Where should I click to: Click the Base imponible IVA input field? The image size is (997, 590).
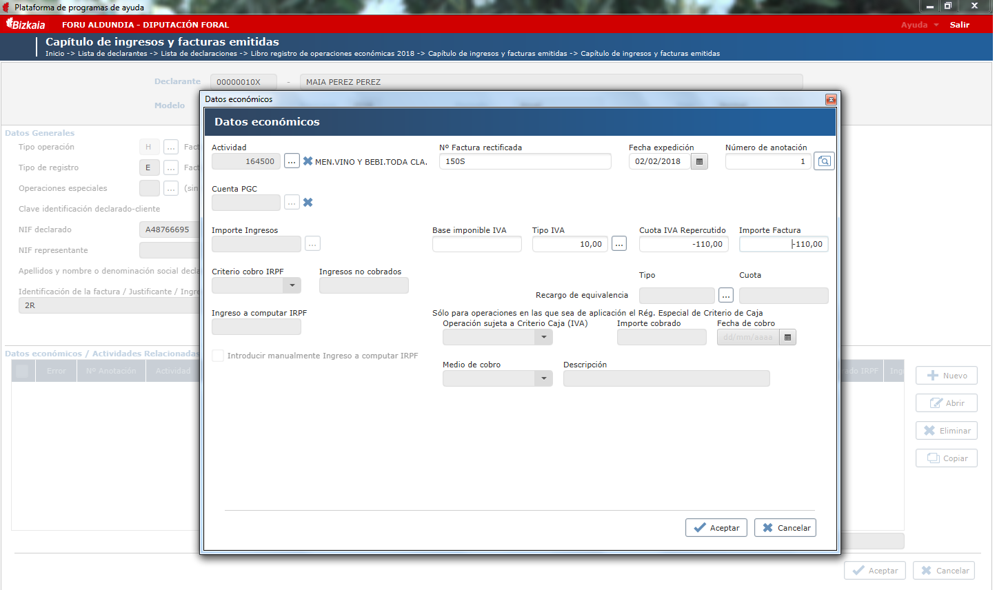477,244
